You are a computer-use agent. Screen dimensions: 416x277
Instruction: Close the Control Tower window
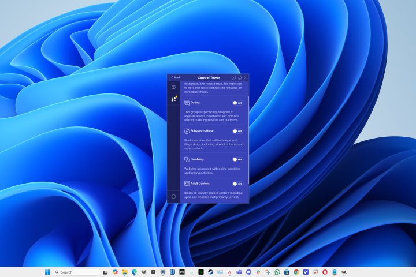246,77
